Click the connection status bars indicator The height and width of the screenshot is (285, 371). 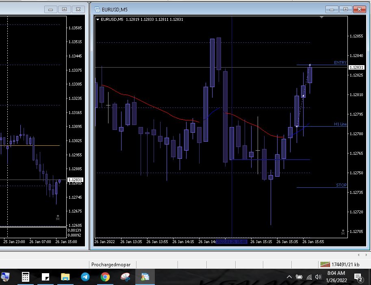coord(325,264)
